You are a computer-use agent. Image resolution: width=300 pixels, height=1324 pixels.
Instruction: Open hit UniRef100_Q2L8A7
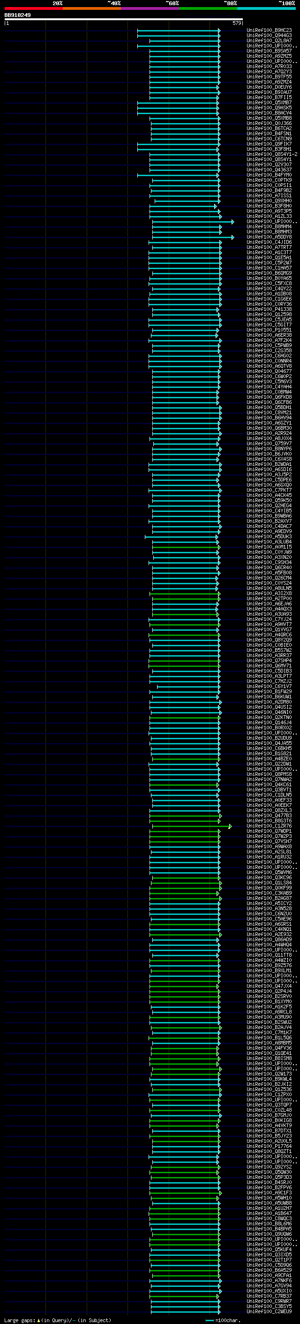(x=269, y=40)
